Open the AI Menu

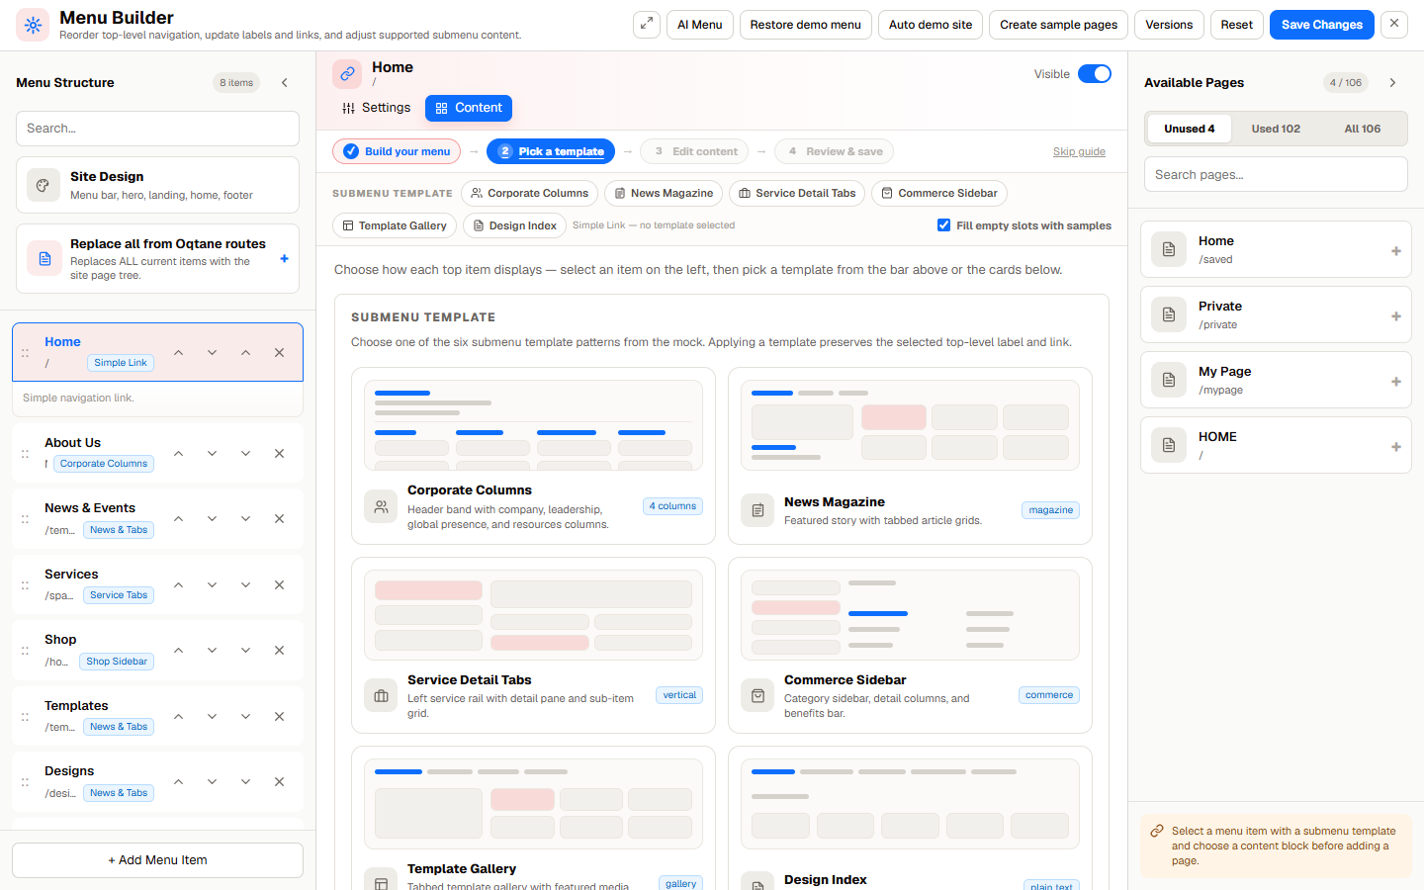700,25
